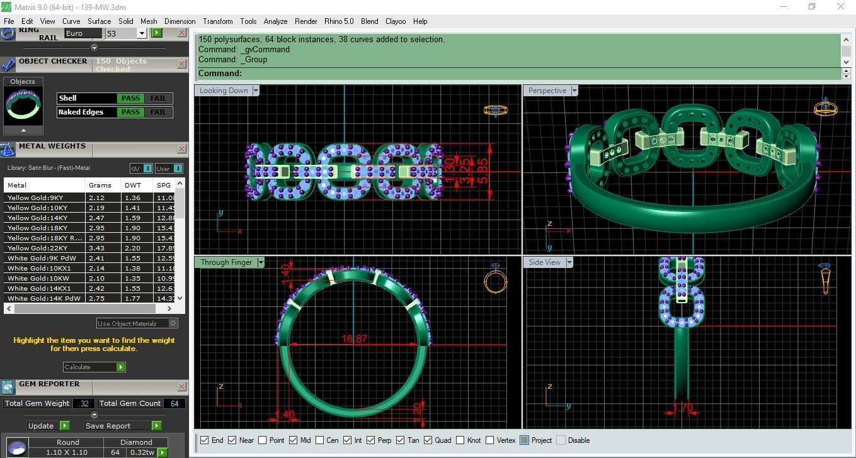The height and width of the screenshot is (458, 856).
Task: Click the round diamond gem thumbnail icon
Action: 17,448
